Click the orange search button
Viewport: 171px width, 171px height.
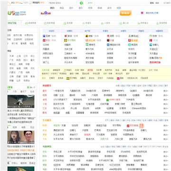click(125, 13)
